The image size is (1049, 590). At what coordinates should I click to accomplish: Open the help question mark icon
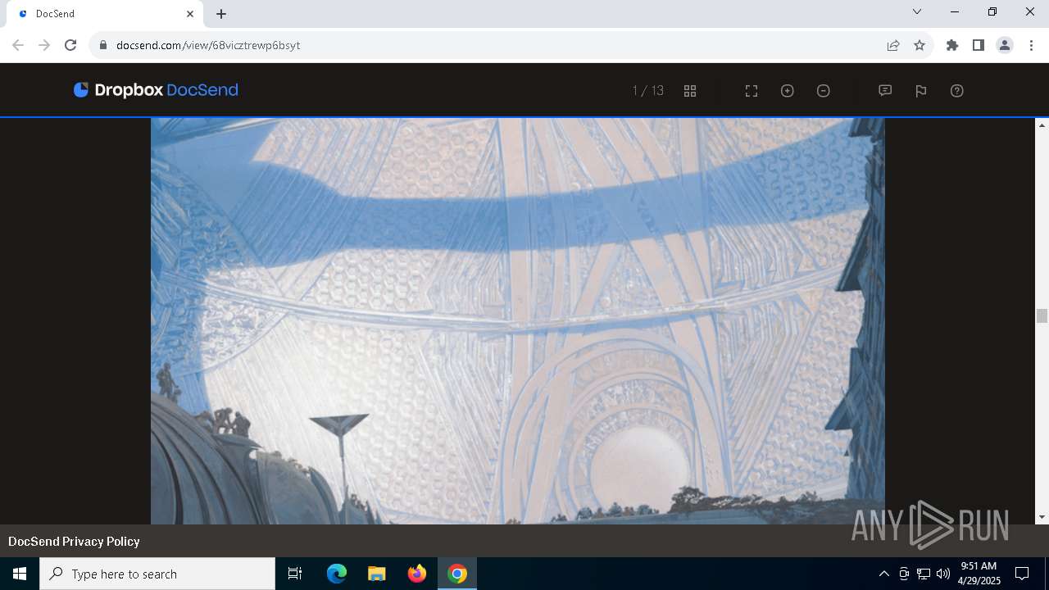957,91
